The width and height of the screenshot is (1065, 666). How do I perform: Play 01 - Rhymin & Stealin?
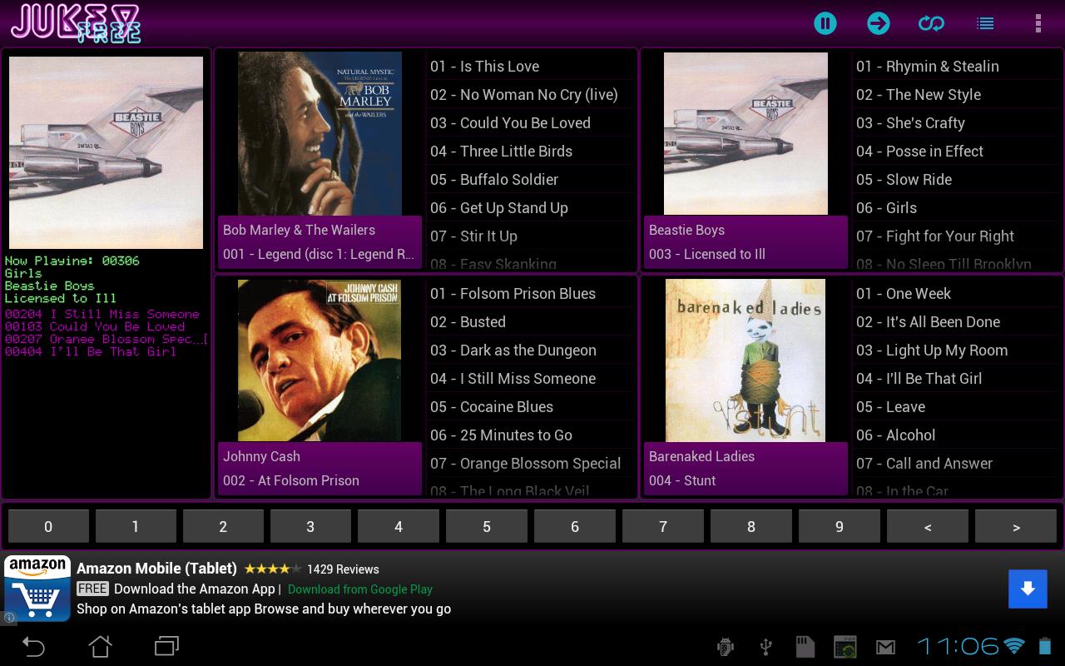tap(957, 67)
